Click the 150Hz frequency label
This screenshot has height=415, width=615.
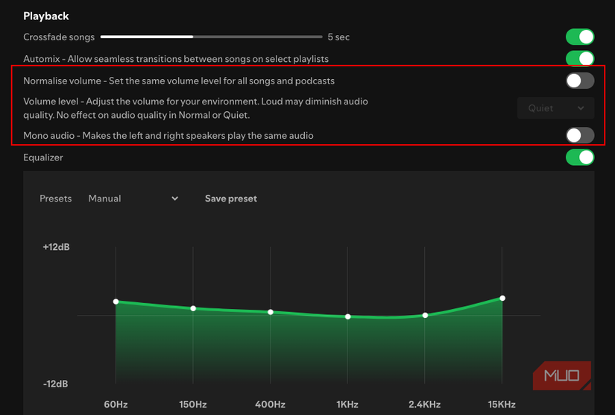tap(193, 405)
